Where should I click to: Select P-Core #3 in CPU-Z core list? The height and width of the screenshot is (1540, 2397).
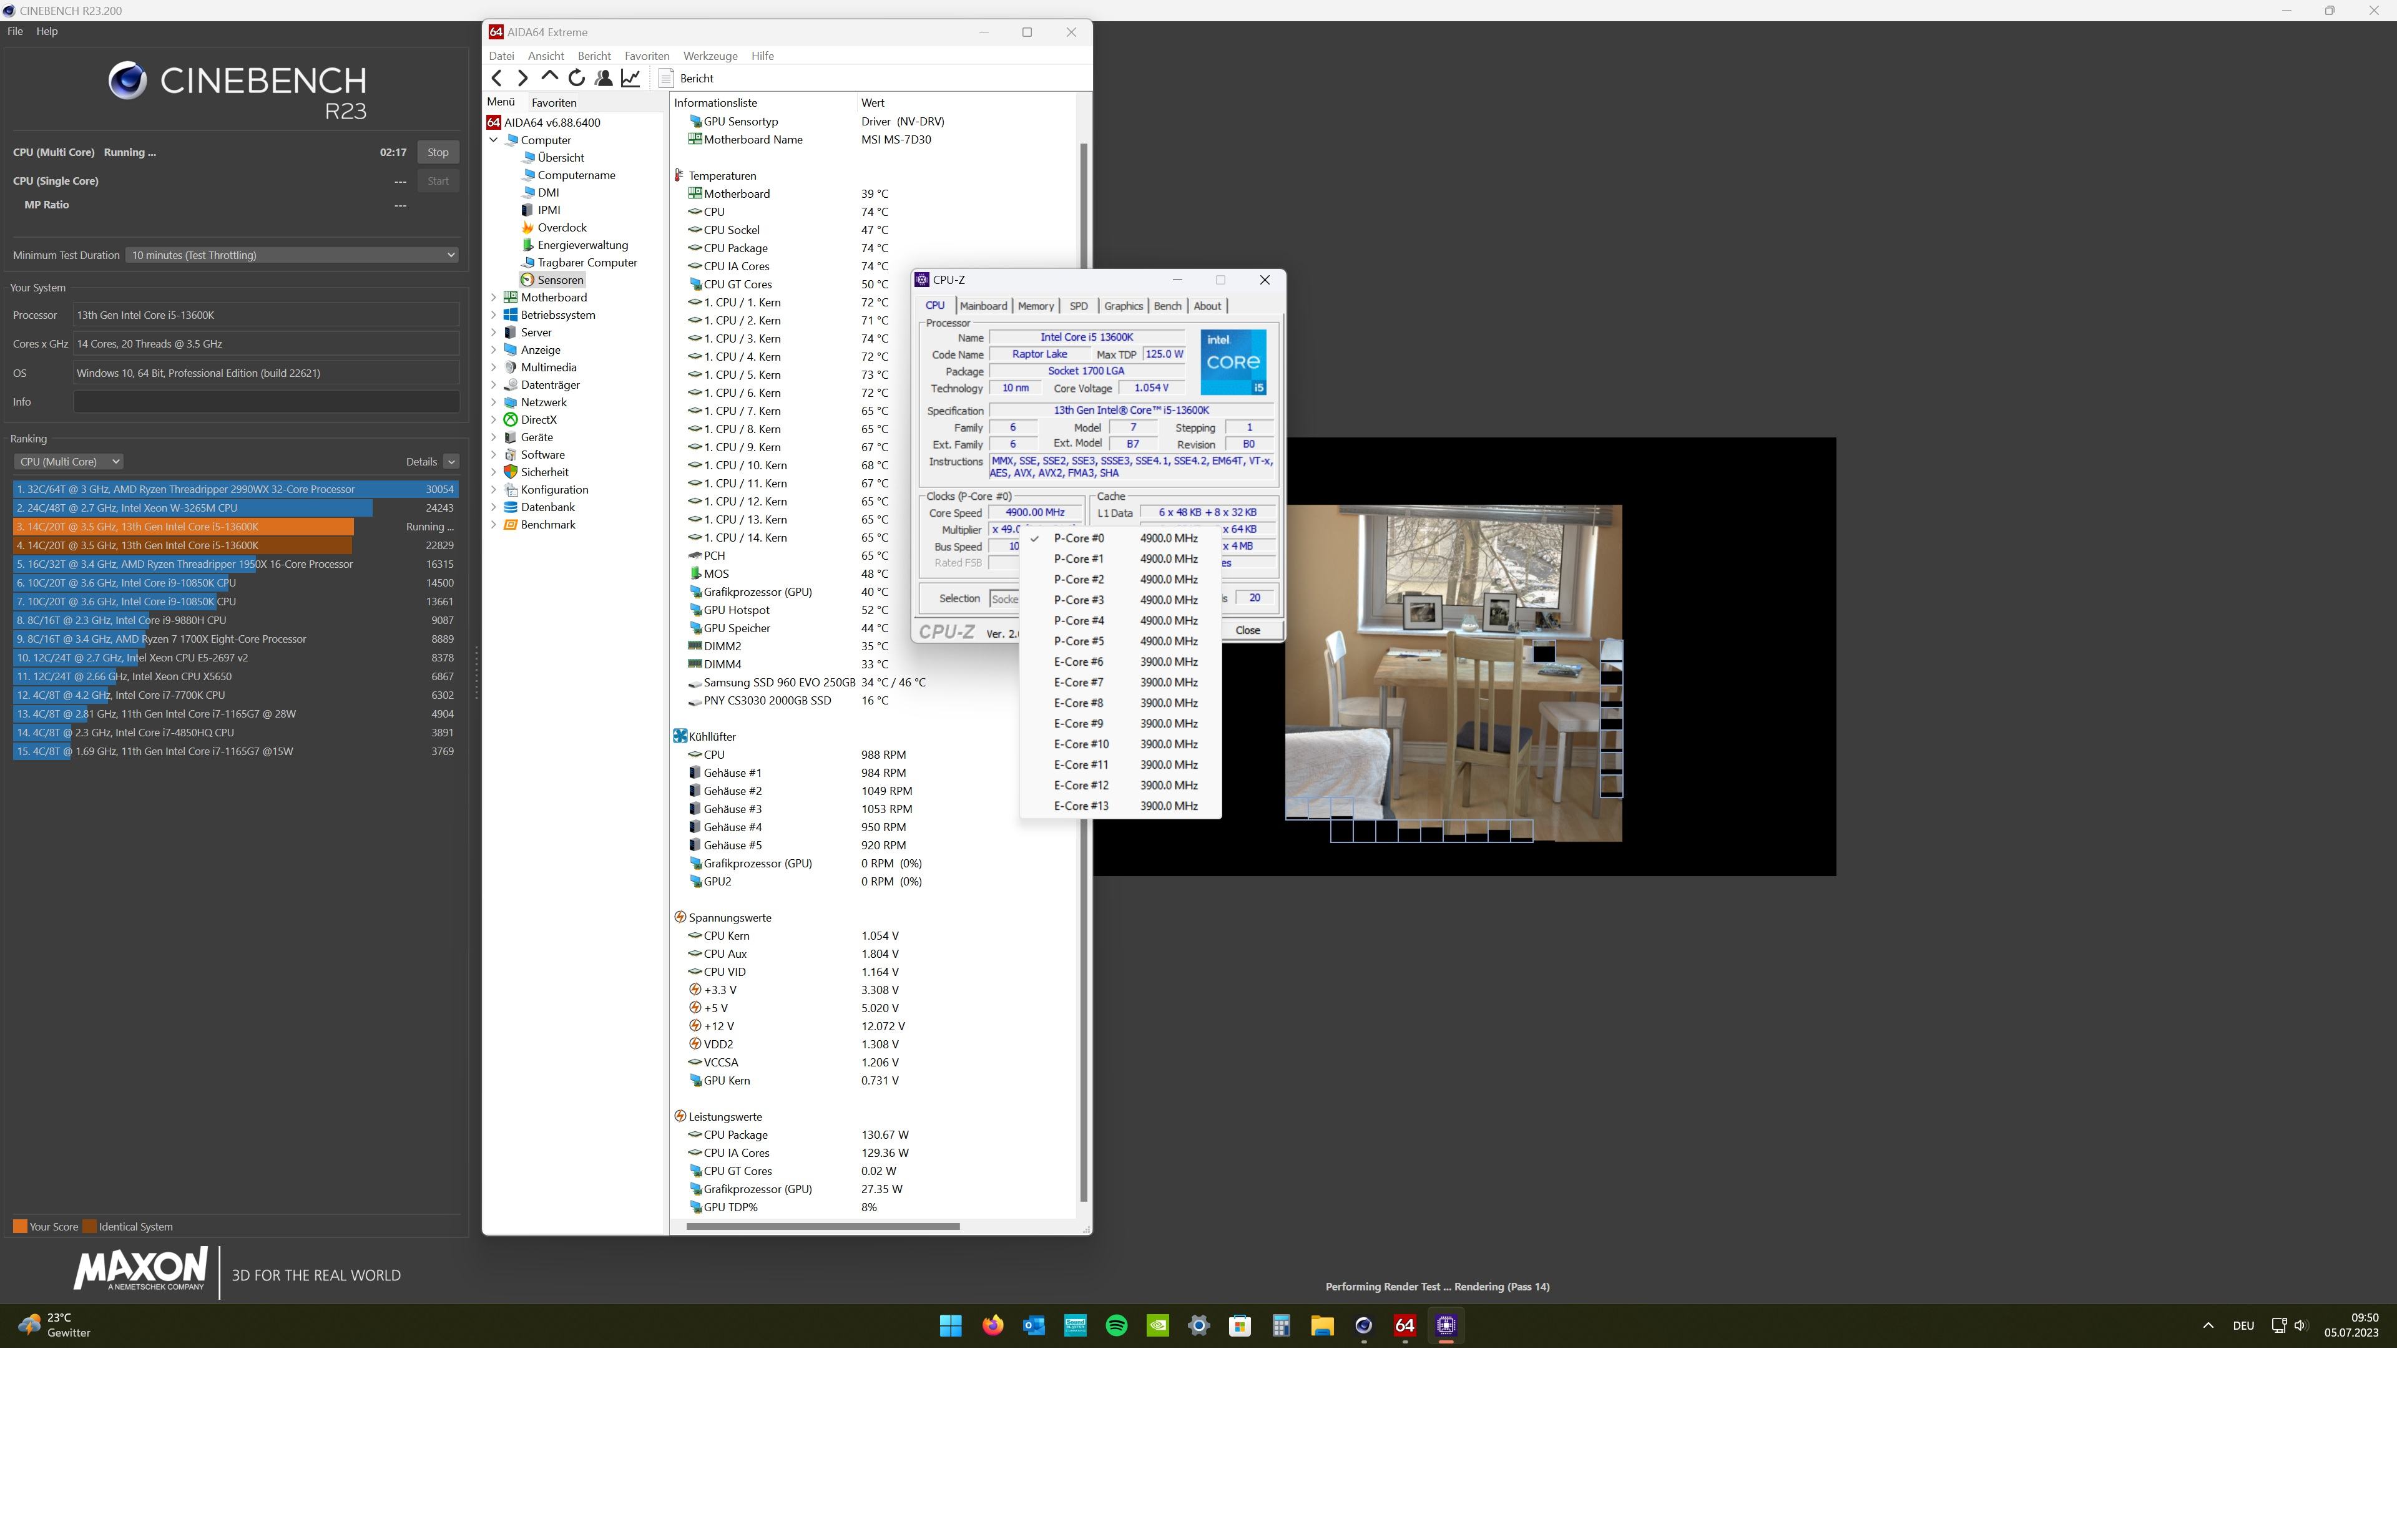tap(1120, 600)
